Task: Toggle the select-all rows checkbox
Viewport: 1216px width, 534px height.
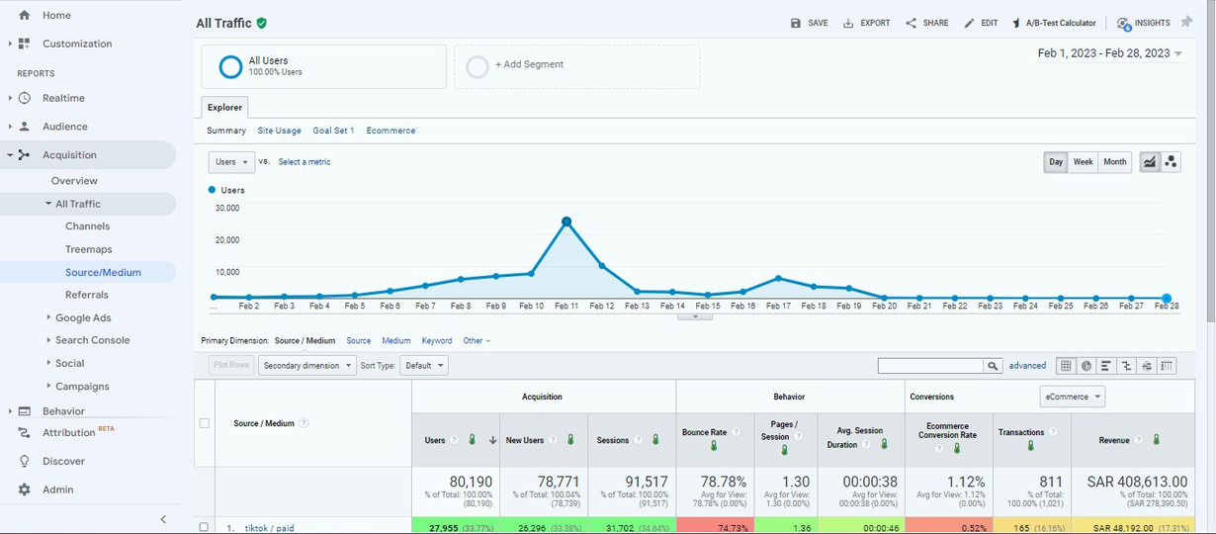Action: 205,423
